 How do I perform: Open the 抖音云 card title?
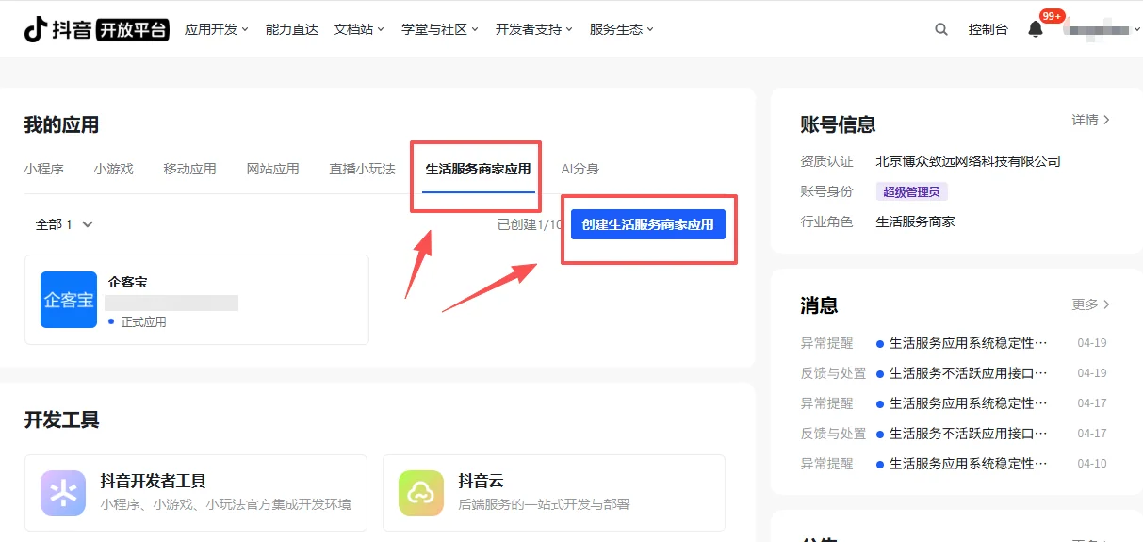point(481,481)
